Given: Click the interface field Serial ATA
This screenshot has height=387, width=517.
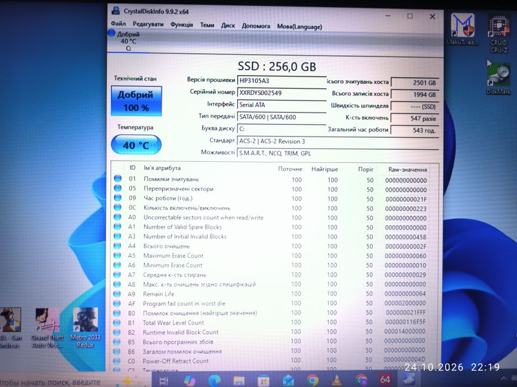Looking at the screenshot, I should [x=281, y=105].
